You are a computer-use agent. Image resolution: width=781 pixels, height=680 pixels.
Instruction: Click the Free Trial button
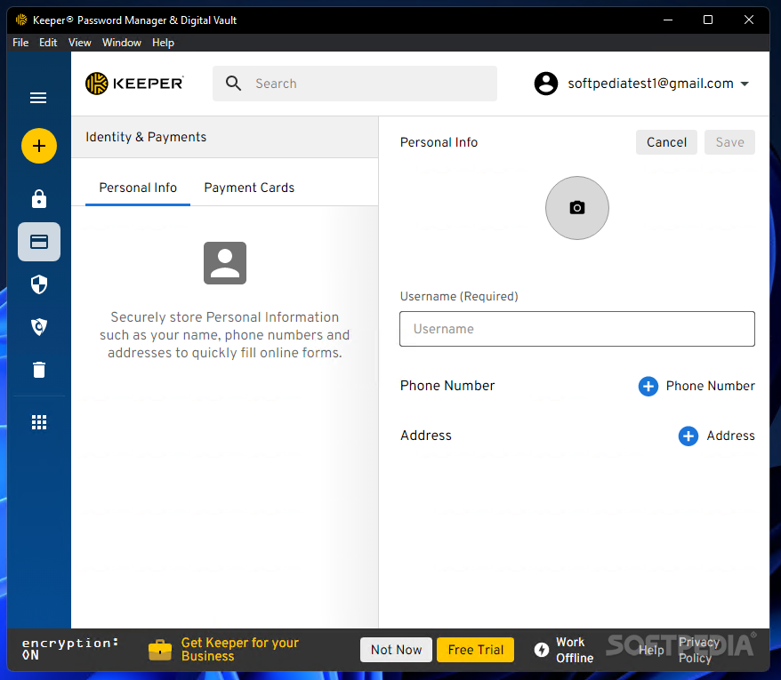tap(475, 650)
